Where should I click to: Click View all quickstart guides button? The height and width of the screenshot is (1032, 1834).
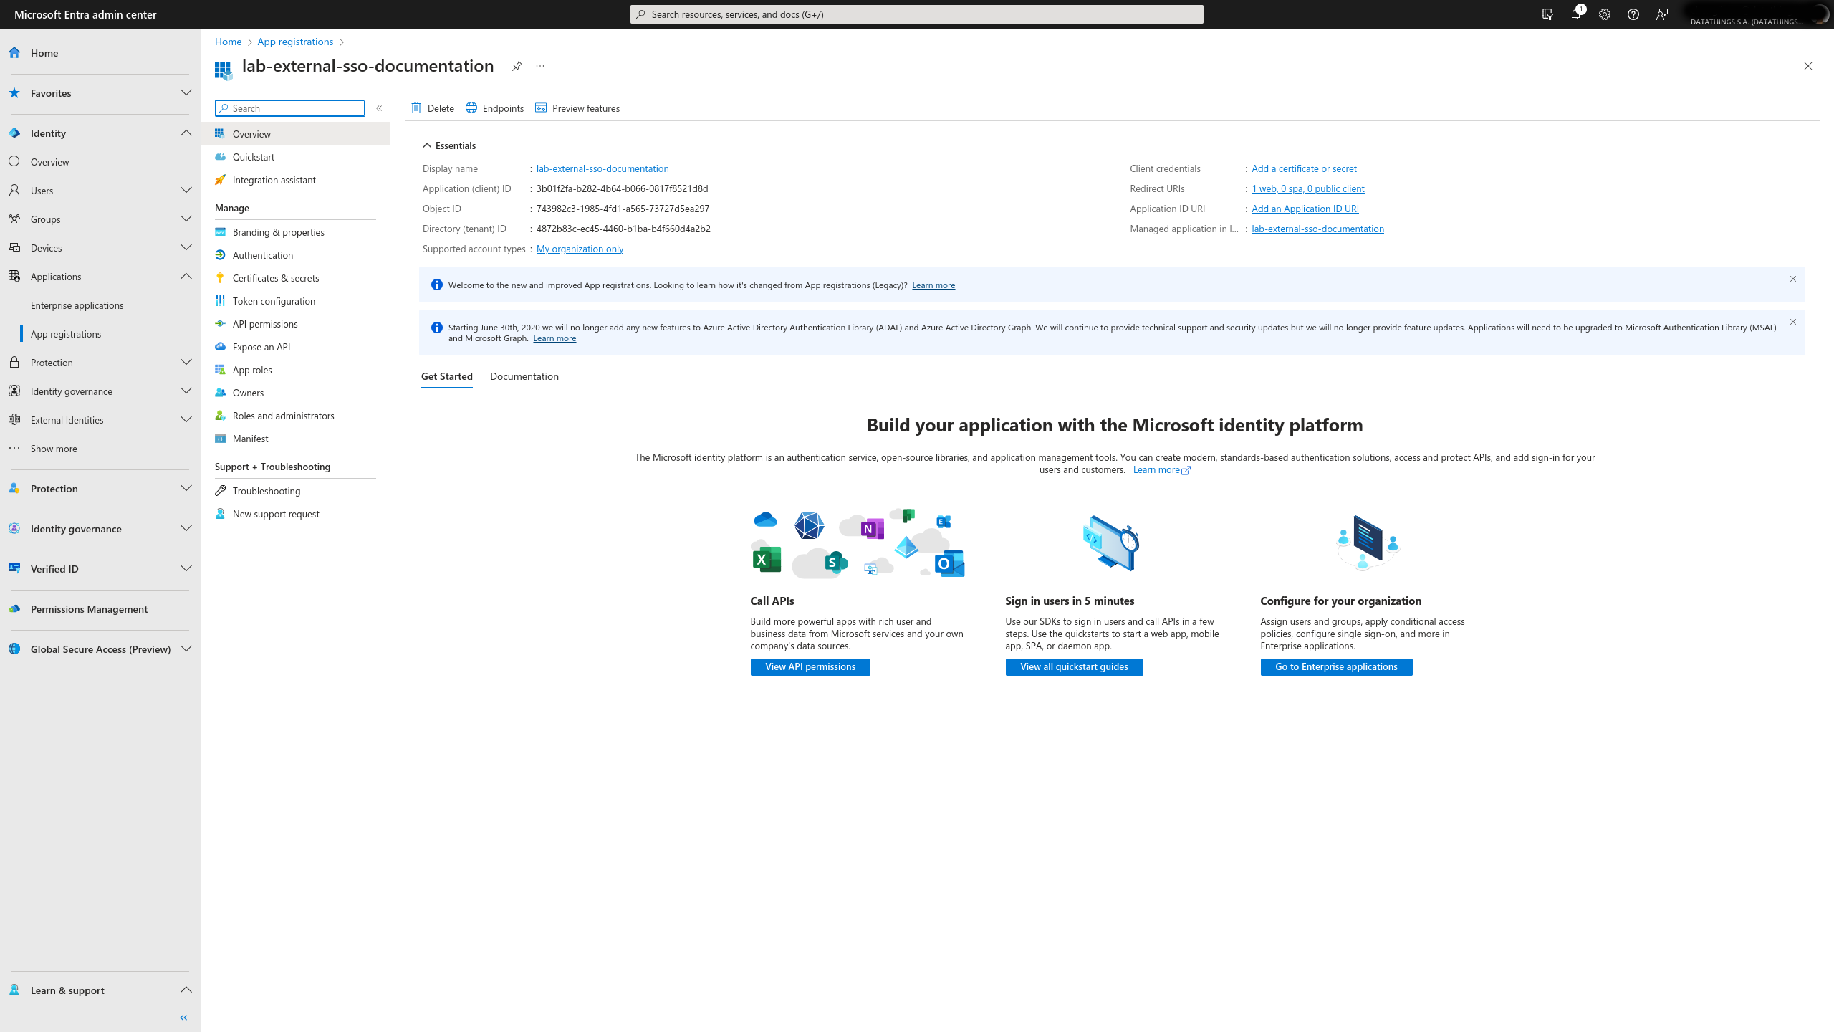coord(1075,667)
